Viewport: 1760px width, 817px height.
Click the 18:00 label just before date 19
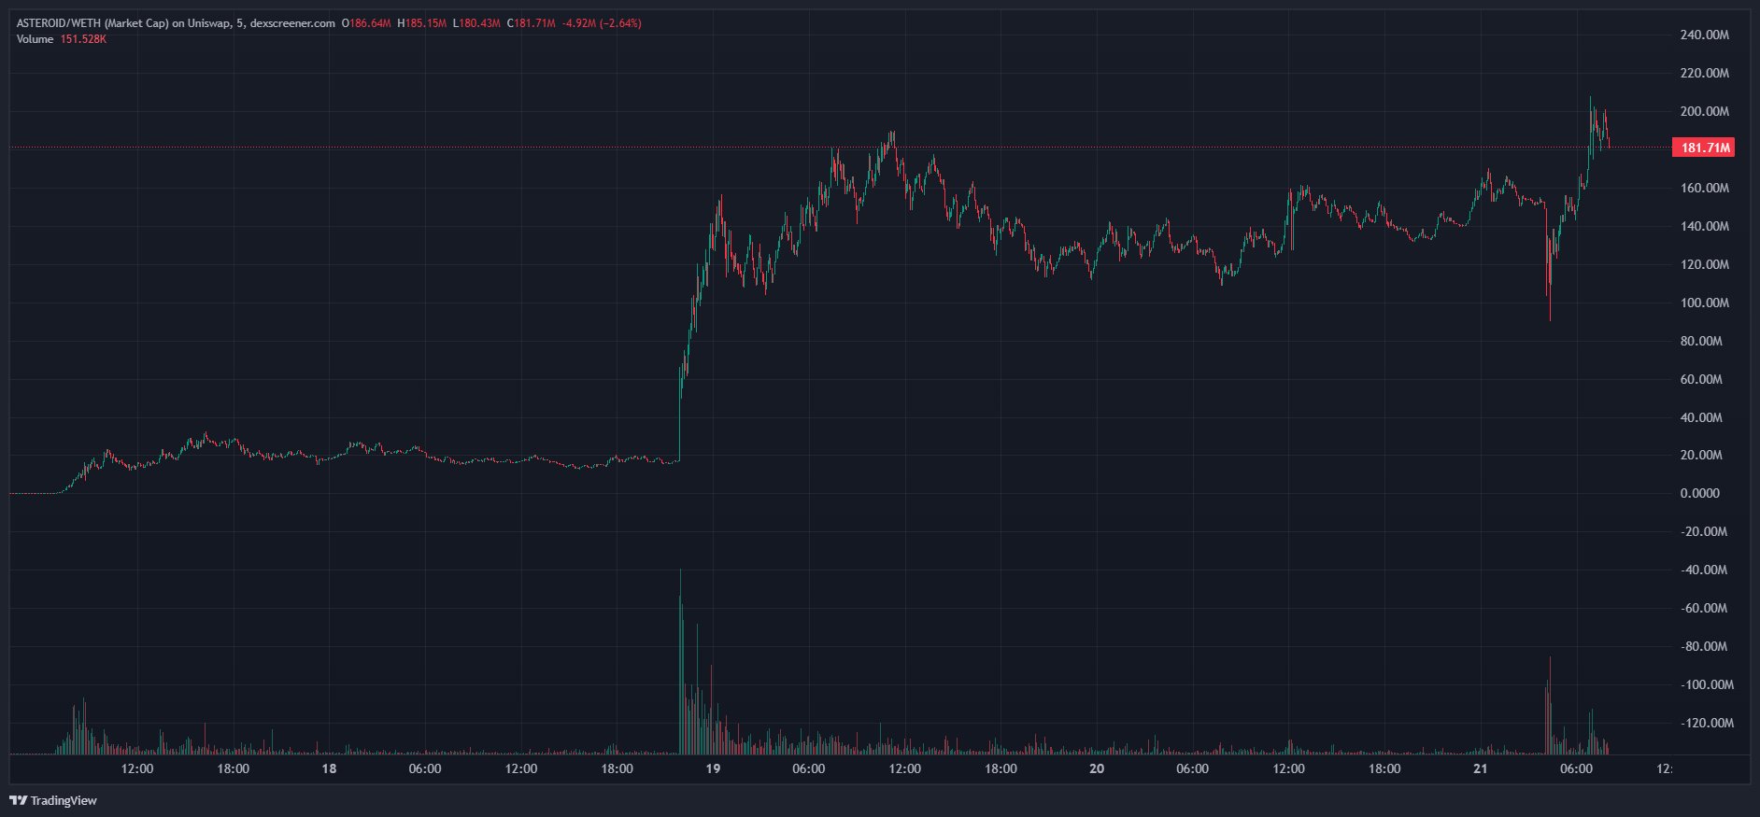point(617,768)
